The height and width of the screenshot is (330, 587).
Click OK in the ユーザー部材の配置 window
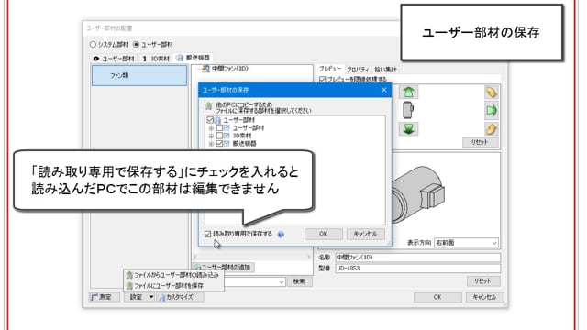point(437,297)
